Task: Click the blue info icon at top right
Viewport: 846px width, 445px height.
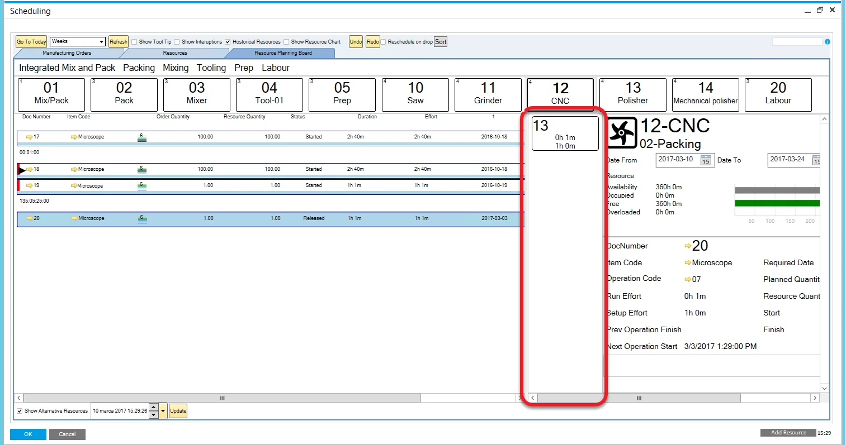Action: point(828,42)
